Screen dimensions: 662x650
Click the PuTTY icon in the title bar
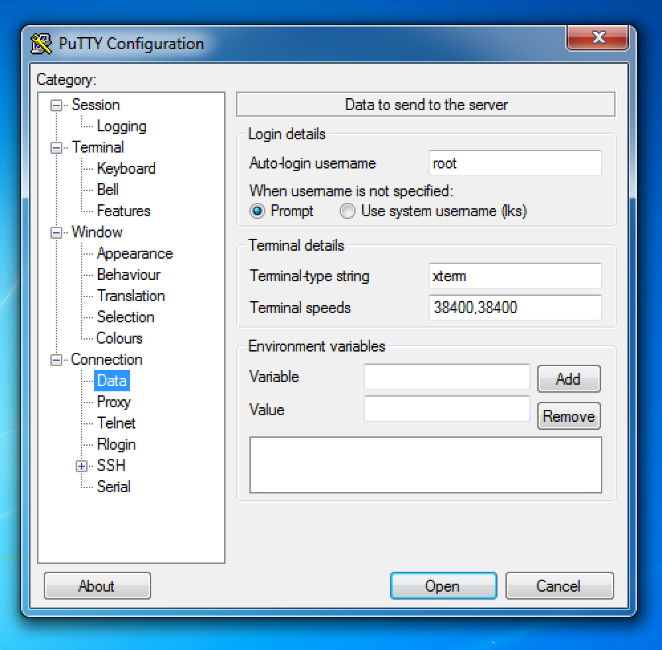point(41,44)
